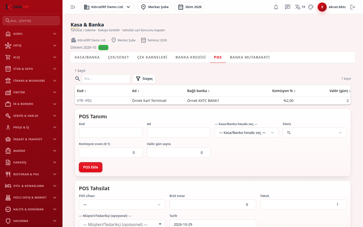The height and width of the screenshot is (227, 363).
Task: Open the Döviz TL dropdown
Action: pyautogui.click(x=315, y=133)
